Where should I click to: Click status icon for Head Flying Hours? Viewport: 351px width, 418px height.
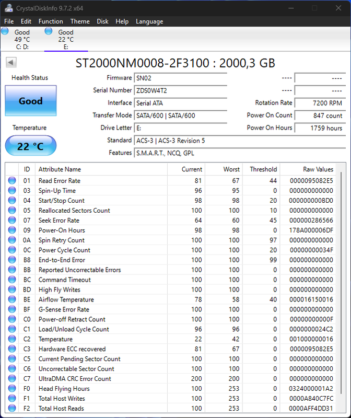(12, 388)
